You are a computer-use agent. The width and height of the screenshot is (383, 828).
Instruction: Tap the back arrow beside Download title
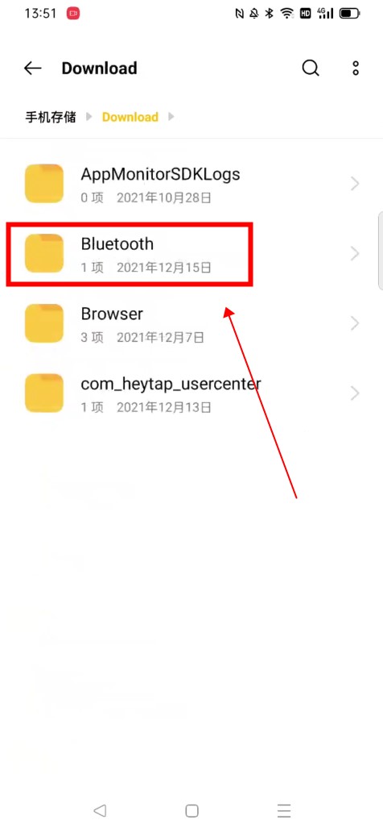[33, 68]
